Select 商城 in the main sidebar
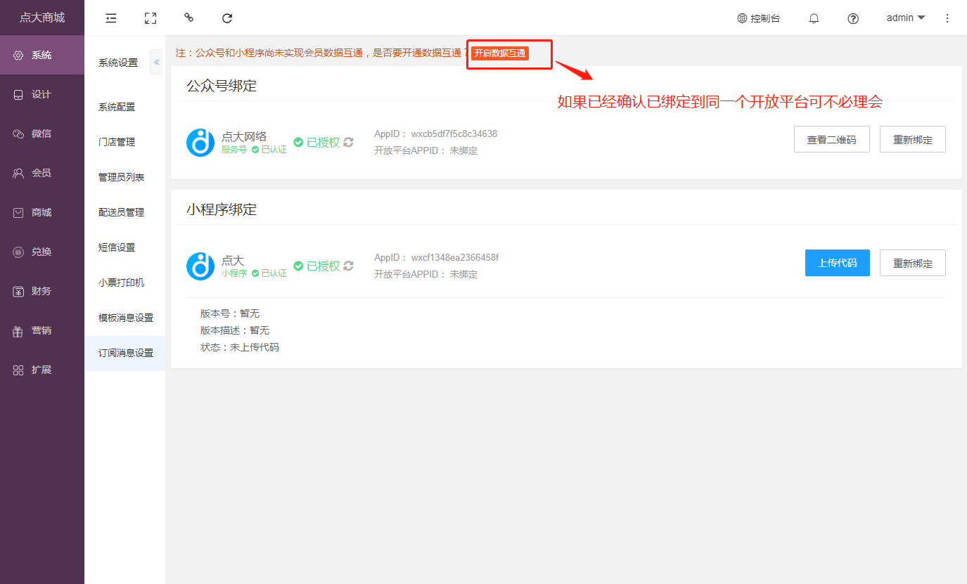The width and height of the screenshot is (967, 584). 42,212
